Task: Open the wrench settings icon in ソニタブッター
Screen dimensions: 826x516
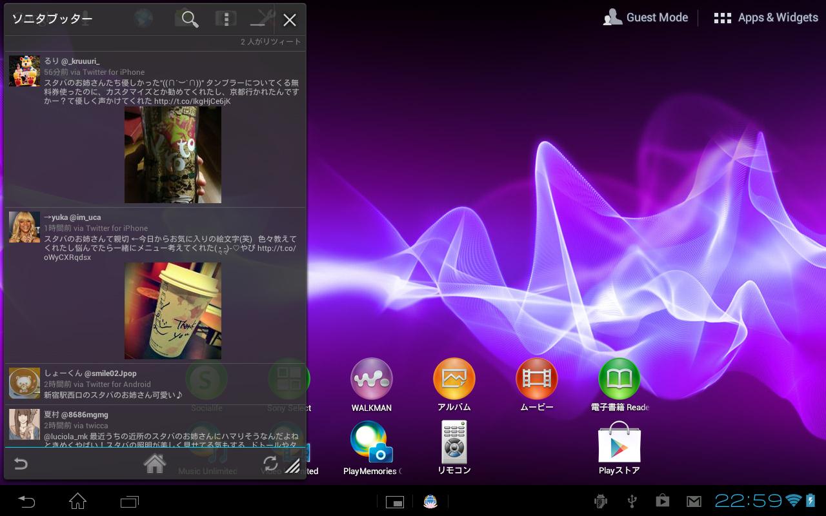Action: pyautogui.click(x=262, y=19)
